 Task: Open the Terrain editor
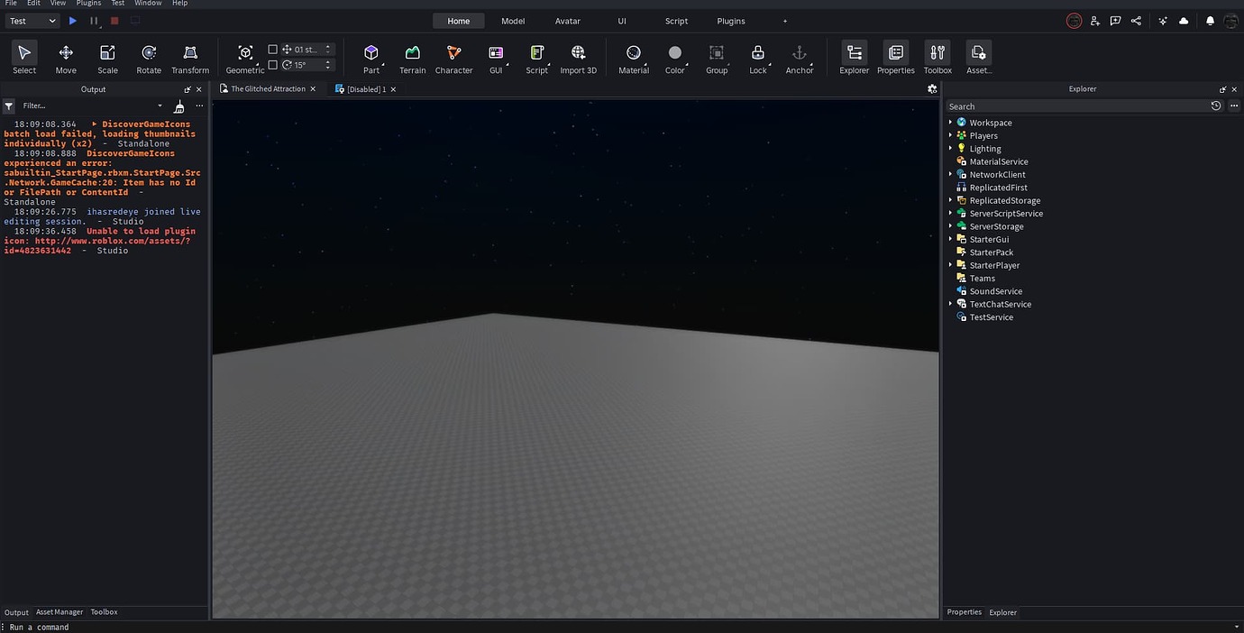(412, 57)
